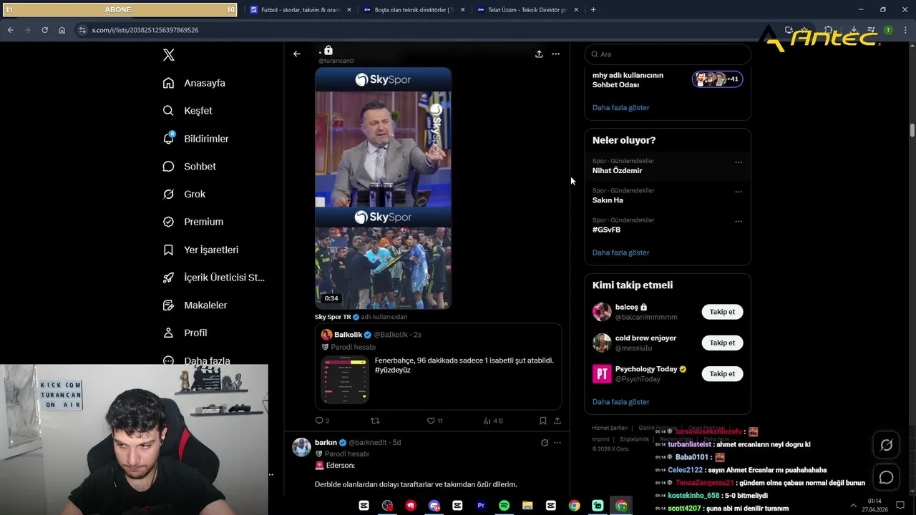916x515 pixels.
Task: Open the quoted Balkolik post
Action: pyautogui.click(x=438, y=366)
